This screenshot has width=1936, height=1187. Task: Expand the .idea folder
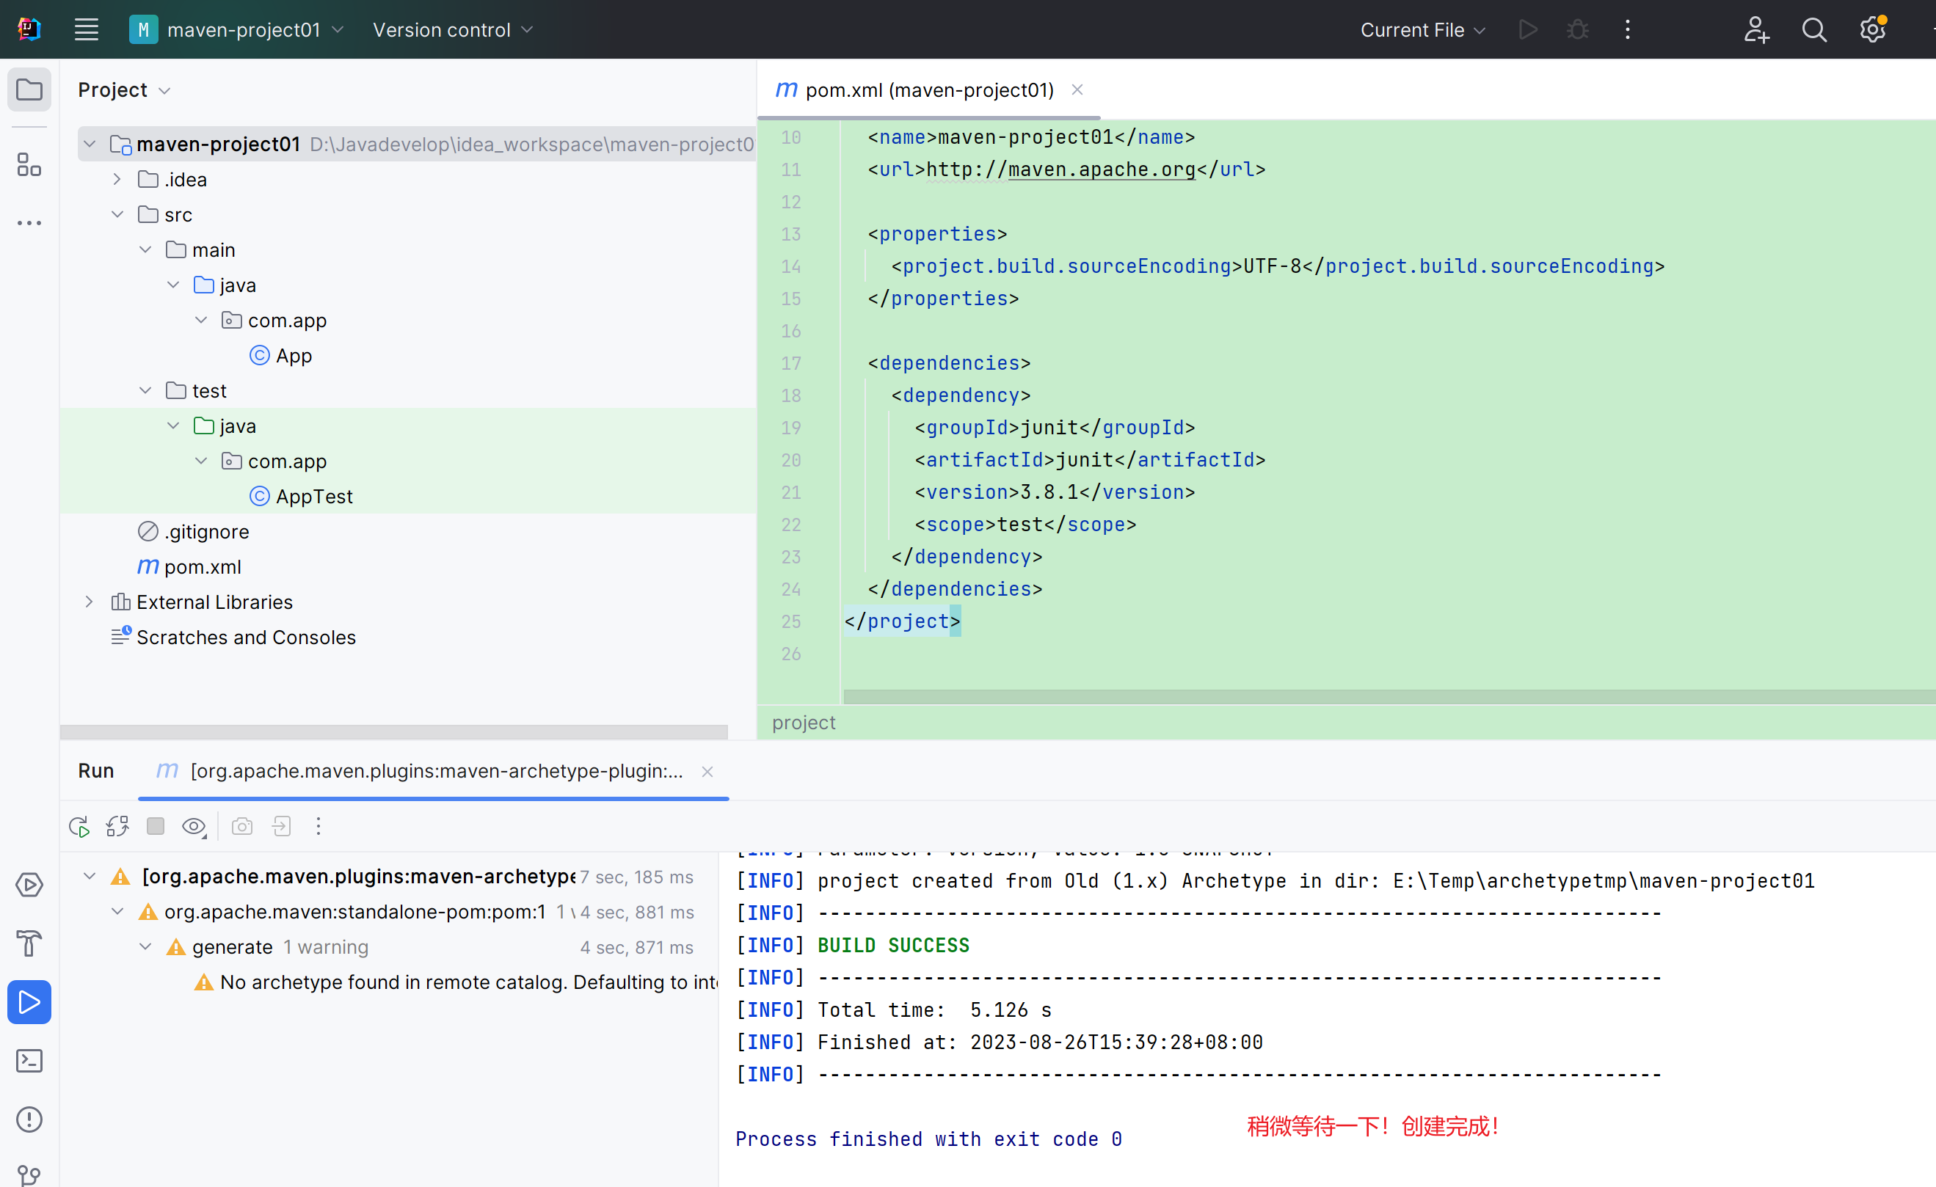(117, 179)
